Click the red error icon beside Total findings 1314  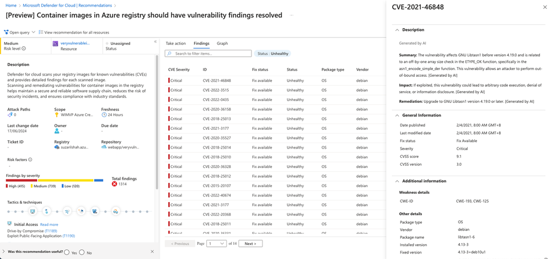[x=114, y=184]
